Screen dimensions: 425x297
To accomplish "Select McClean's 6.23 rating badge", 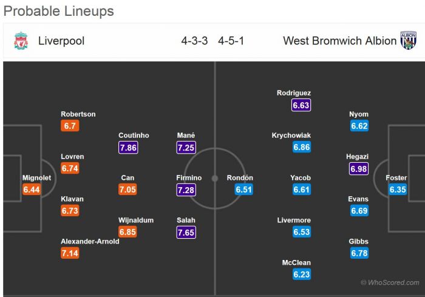I will [301, 274].
